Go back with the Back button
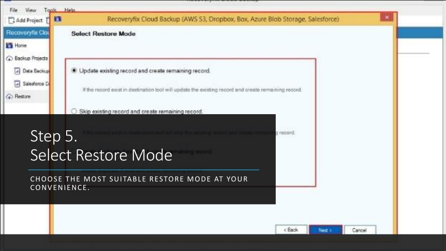This screenshot has height=251, width=446. tap(291, 230)
